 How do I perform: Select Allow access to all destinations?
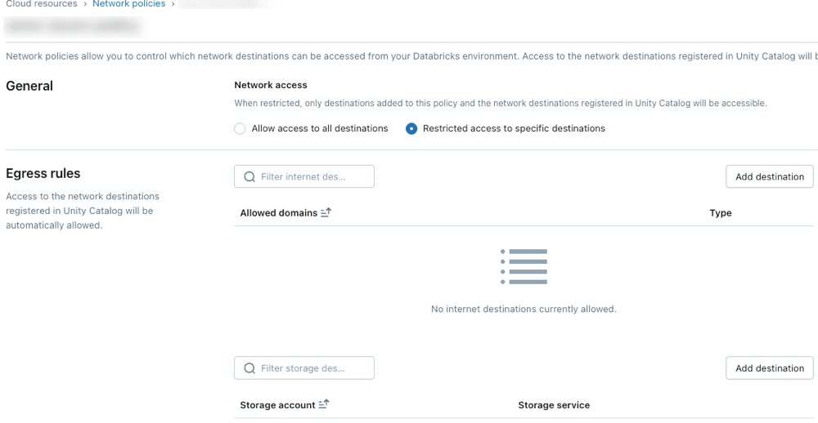tap(240, 129)
